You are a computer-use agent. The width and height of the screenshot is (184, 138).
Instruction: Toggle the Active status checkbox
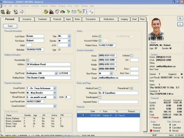click(100, 36)
